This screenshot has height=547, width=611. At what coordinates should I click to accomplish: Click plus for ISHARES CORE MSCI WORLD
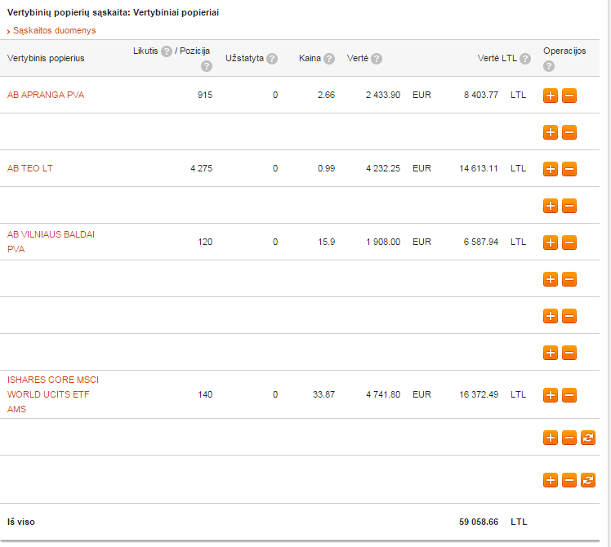coord(551,395)
